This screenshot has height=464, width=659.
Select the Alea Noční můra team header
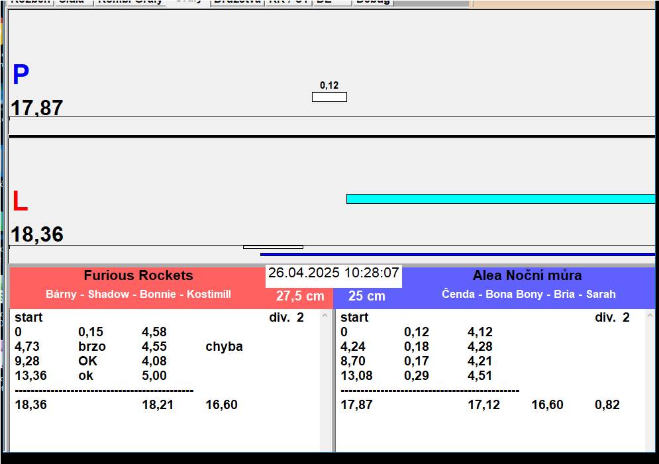click(527, 276)
